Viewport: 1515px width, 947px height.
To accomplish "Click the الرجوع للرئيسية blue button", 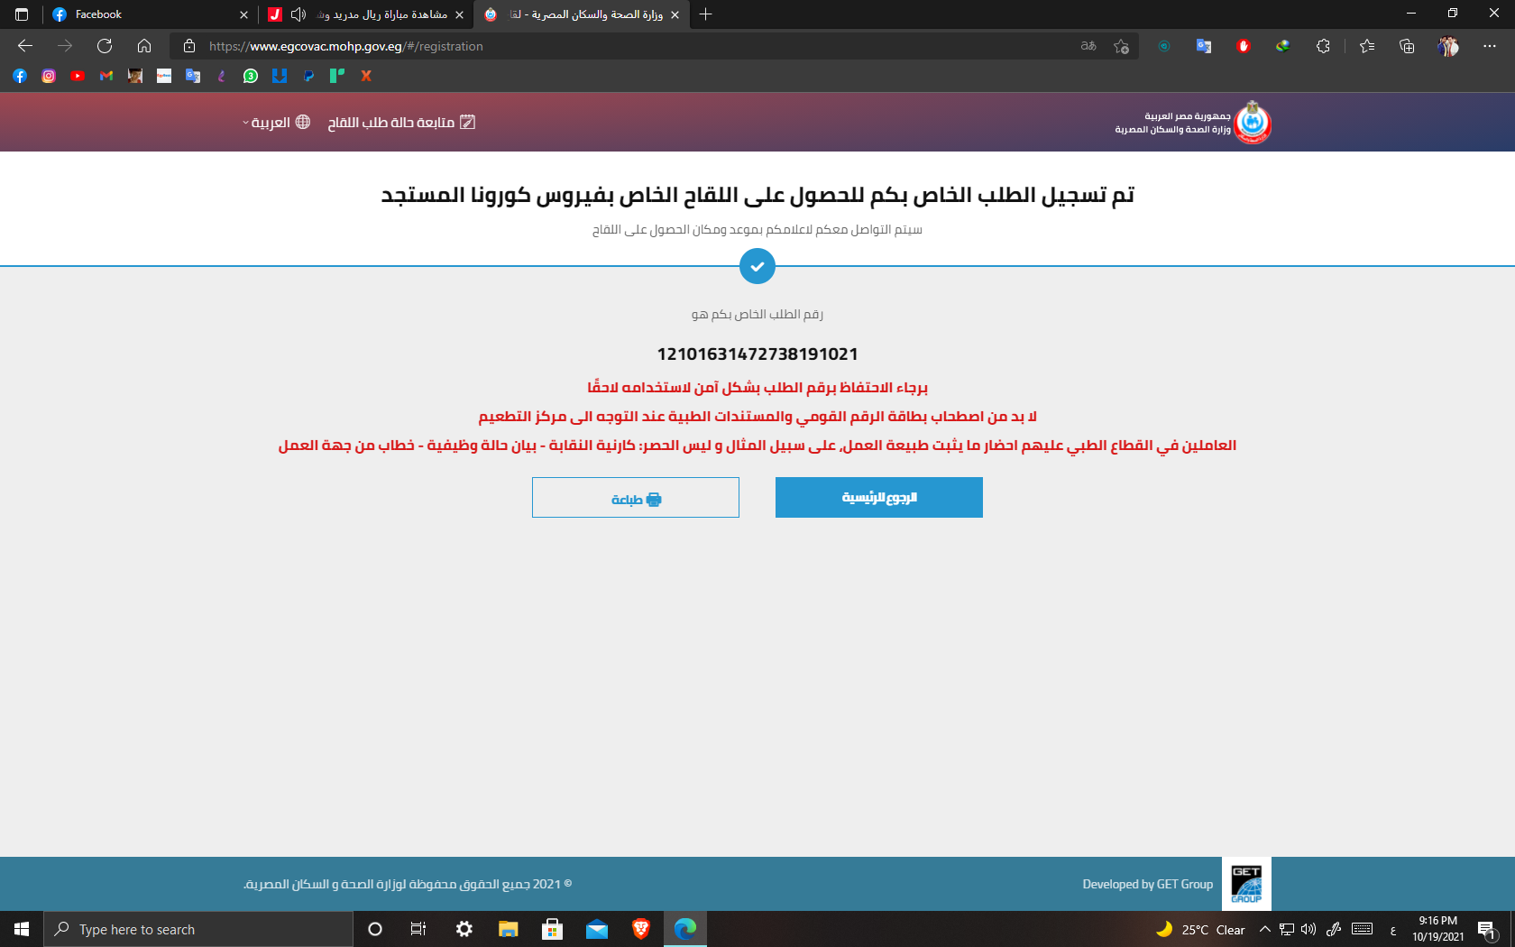I will 879,497.
